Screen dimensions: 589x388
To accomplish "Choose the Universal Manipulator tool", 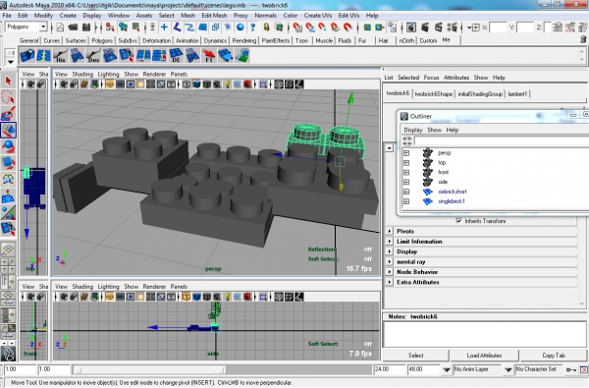I will pos(8,180).
